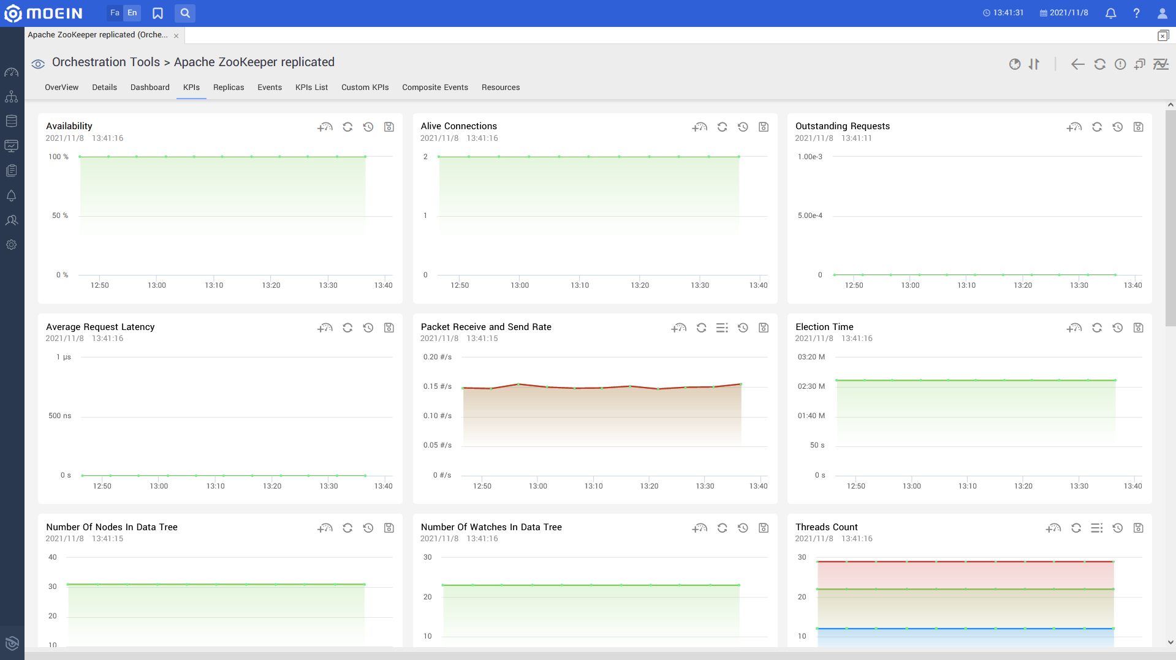This screenshot has width=1176, height=660.
Task: Save the Number Of Watches In Data Tree chart
Action: click(x=764, y=528)
